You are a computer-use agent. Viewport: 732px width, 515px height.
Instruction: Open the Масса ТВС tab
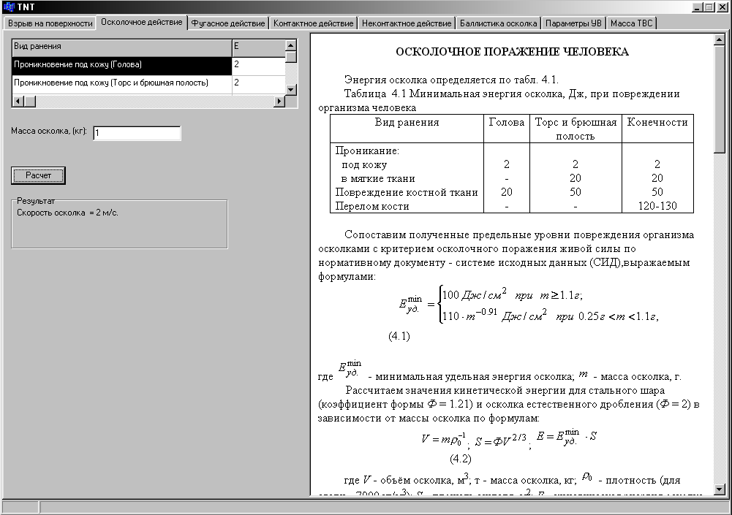click(x=631, y=23)
